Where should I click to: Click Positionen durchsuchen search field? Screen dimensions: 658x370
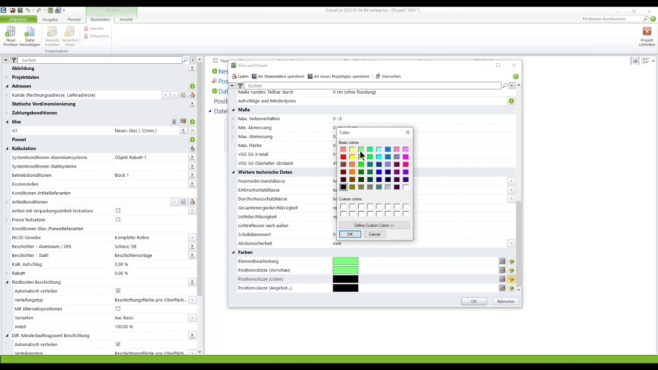point(611,19)
